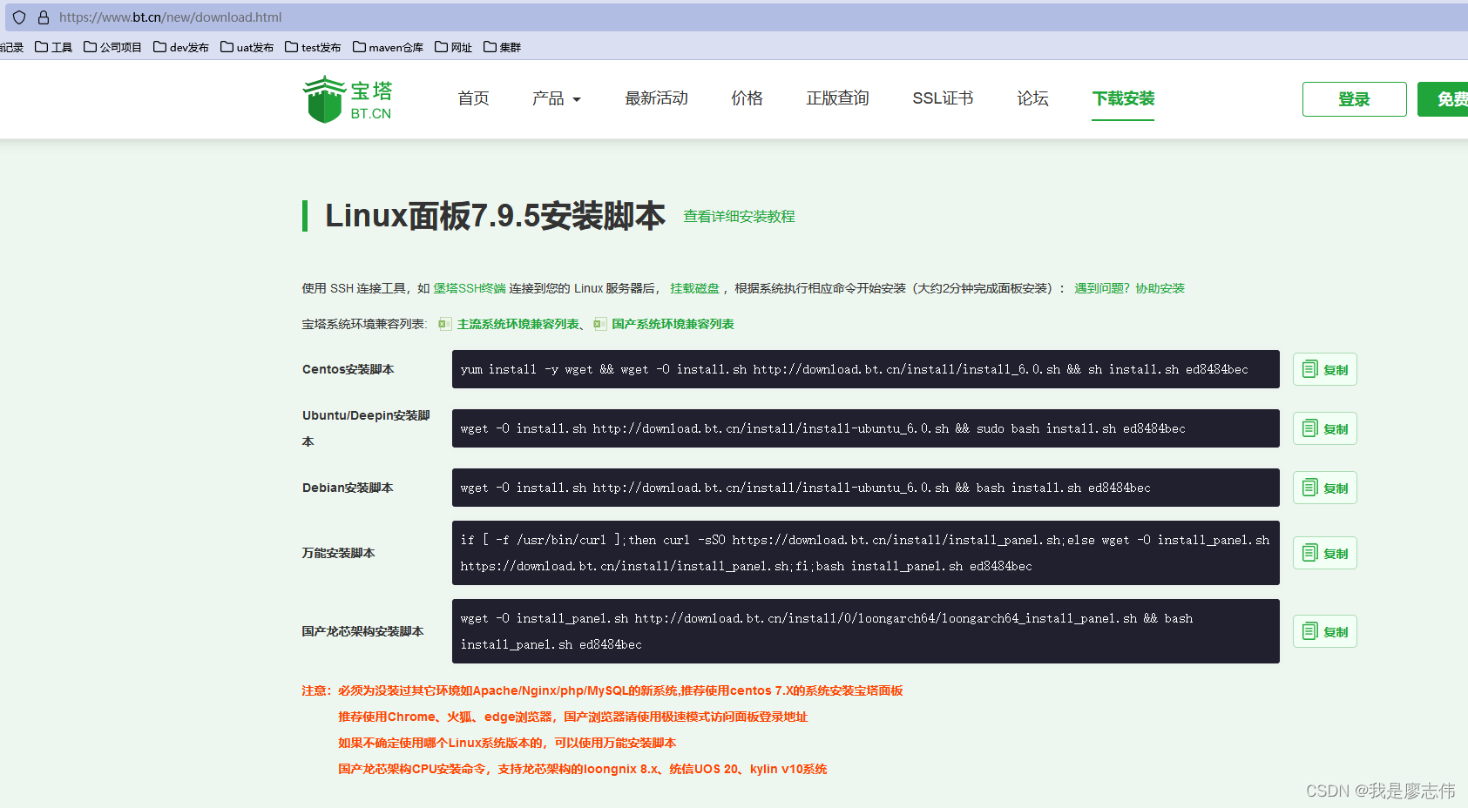Viewport: 1468px width, 808px height.
Task: Open 正版查询 navigation item
Action: (x=838, y=98)
